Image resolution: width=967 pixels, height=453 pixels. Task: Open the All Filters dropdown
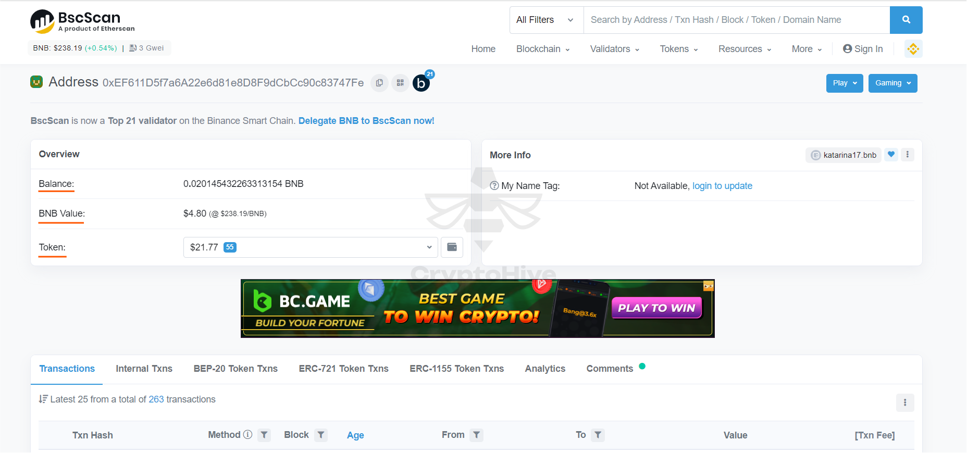tap(547, 20)
